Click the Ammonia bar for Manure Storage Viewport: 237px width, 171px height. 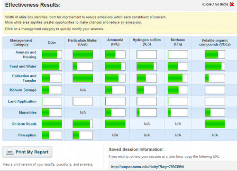[115, 90]
